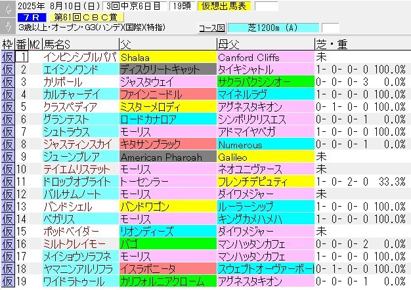Select horse シュトラウス
This screenshot has width=411, height=290.
click(x=81, y=132)
